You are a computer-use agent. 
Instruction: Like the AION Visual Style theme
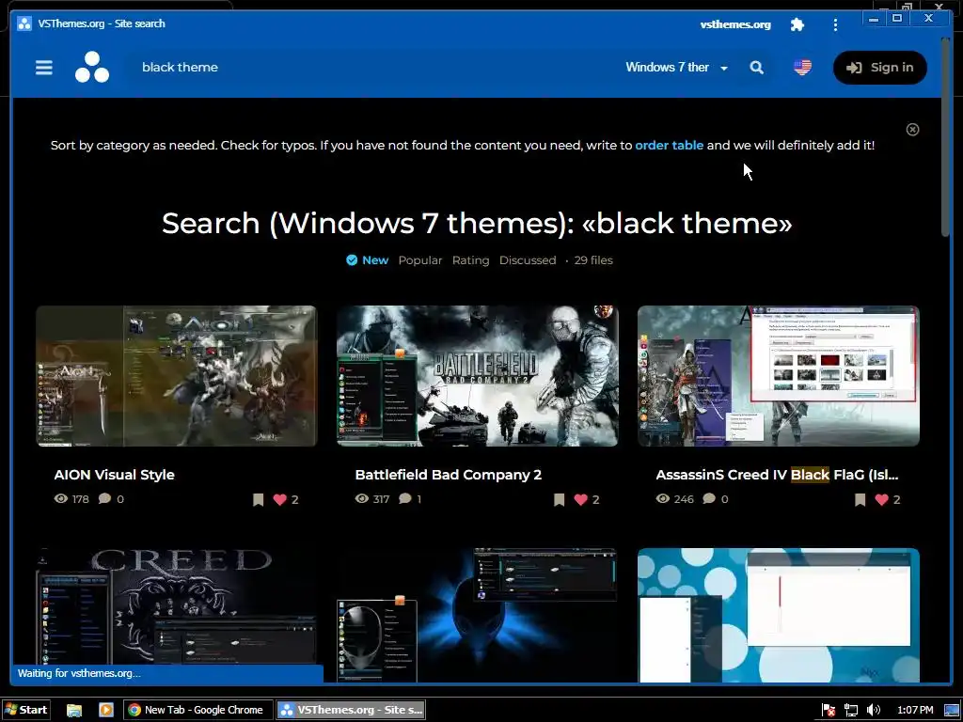pyautogui.click(x=279, y=500)
